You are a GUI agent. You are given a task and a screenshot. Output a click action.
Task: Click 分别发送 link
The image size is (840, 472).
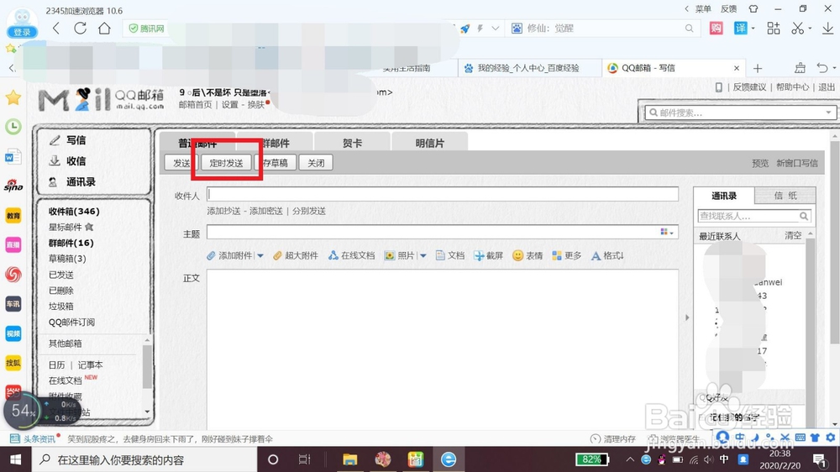pyautogui.click(x=309, y=211)
